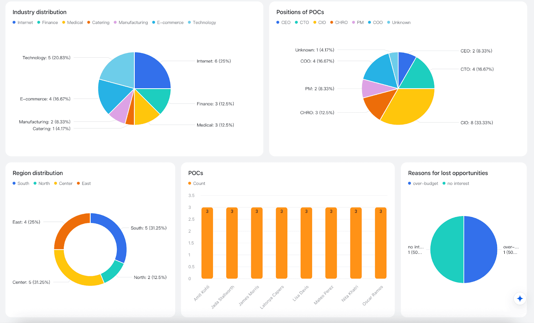The image size is (534, 323).
Task: Click the 'East: 4 (25%)' label
Action: [x=26, y=222]
